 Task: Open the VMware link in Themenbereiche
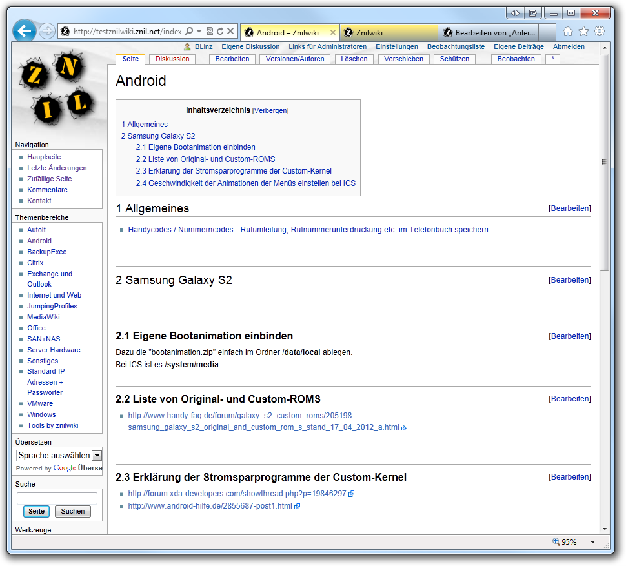(40, 403)
